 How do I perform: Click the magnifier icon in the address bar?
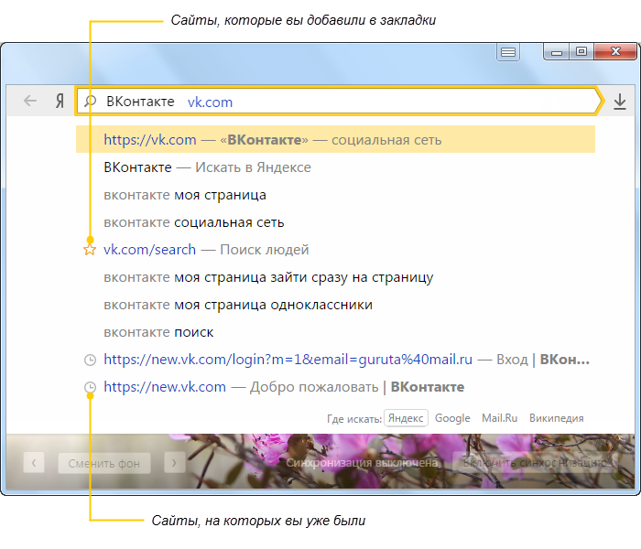pyautogui.click(x=90, y=101)
